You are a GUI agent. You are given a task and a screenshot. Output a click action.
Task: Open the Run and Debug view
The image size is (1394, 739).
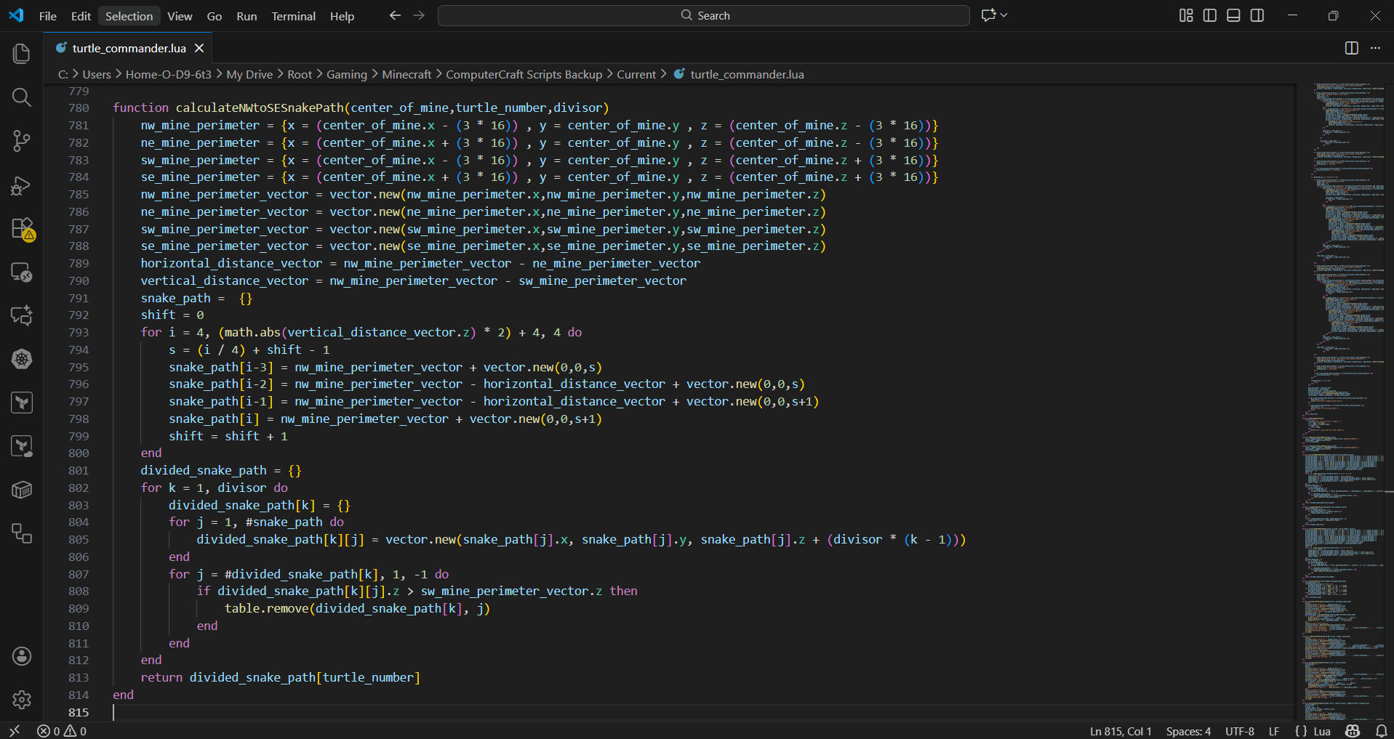pos(22,185)
